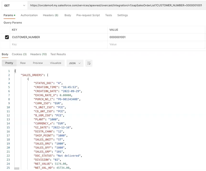The width and height of the screenshot is (206, 171).
Task: Click the "STATUS_DOC" line in JSON
Action: (x=48, y=83)
